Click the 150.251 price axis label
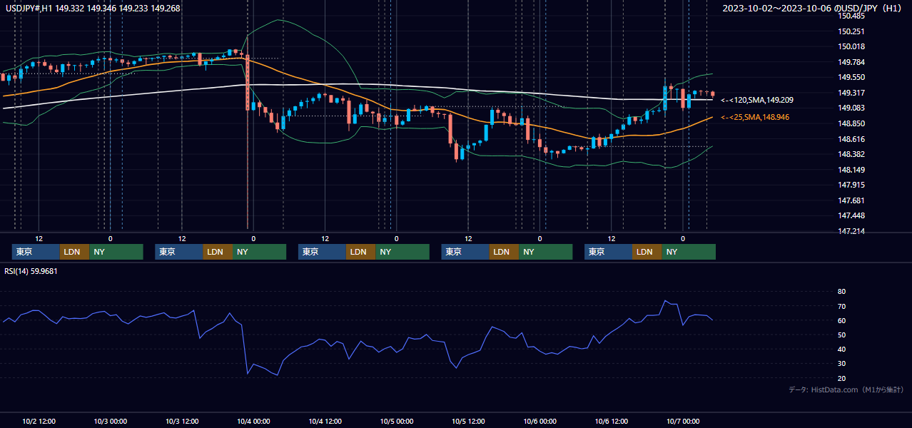Screen dimensions: 912x428 pyautogui.click(x=853, y=31)
